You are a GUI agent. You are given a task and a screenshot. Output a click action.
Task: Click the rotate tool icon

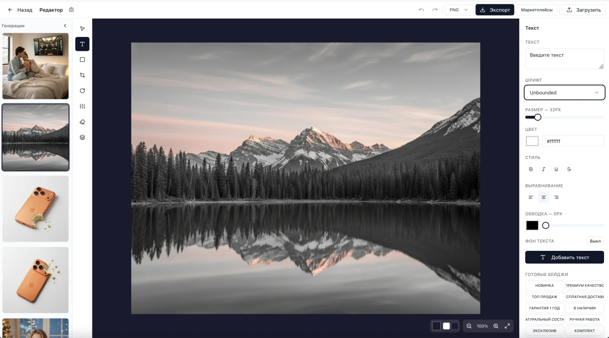[x=82, y=91]
